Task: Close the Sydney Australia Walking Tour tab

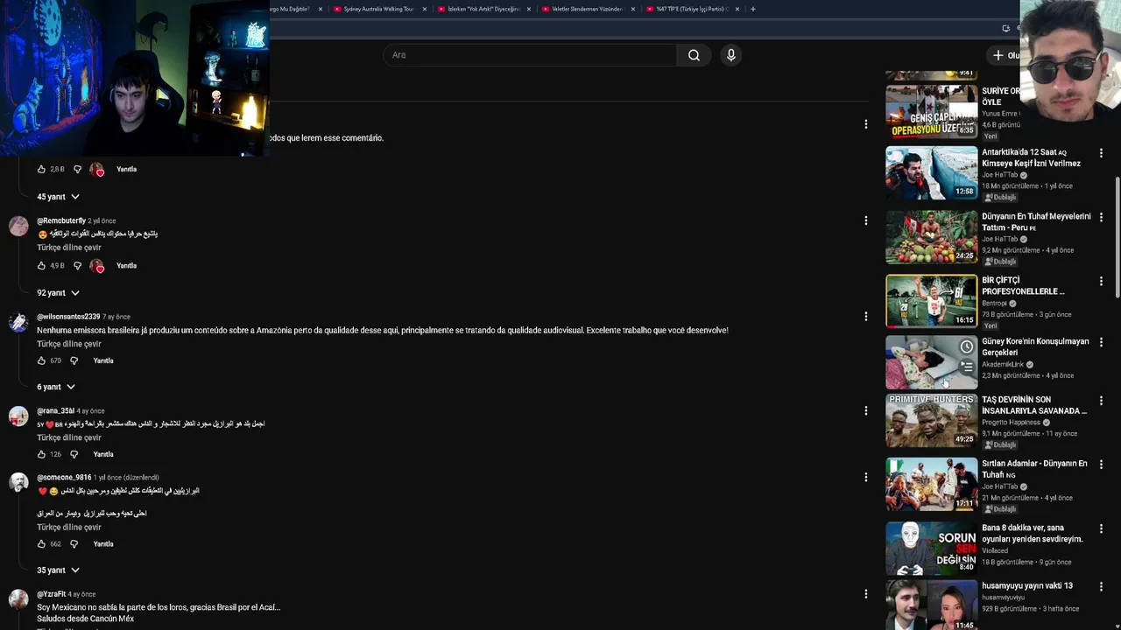Action: point(425,9)
